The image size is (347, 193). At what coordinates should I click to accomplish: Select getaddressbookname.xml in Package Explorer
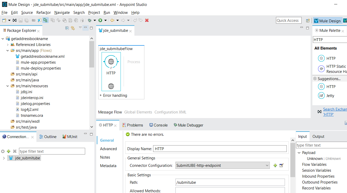coord(43,56)
